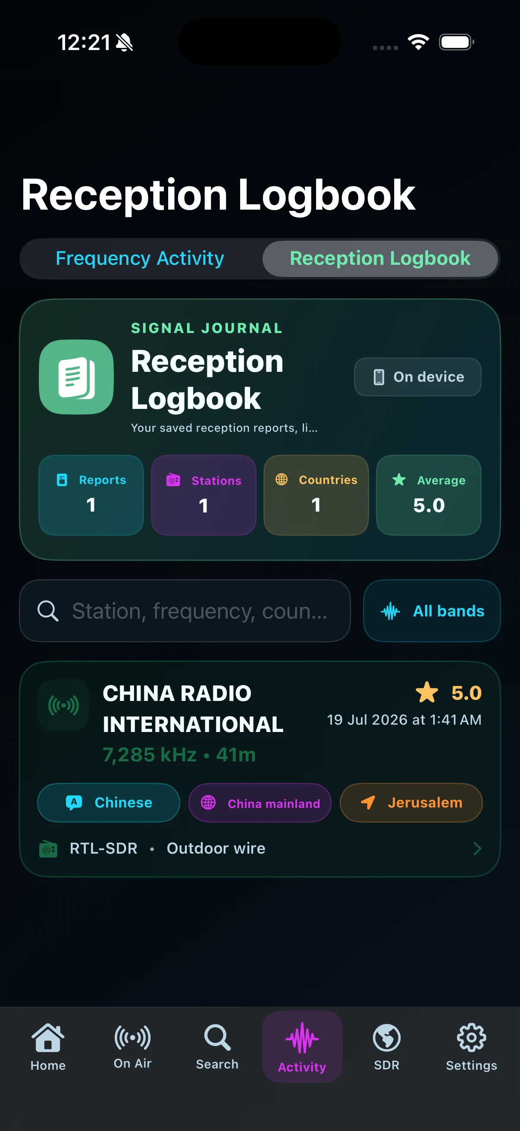This screenshot has height=1131, width=520.
Task: Tap the RTL-SDR receiver label
Action: coord(103,848)
